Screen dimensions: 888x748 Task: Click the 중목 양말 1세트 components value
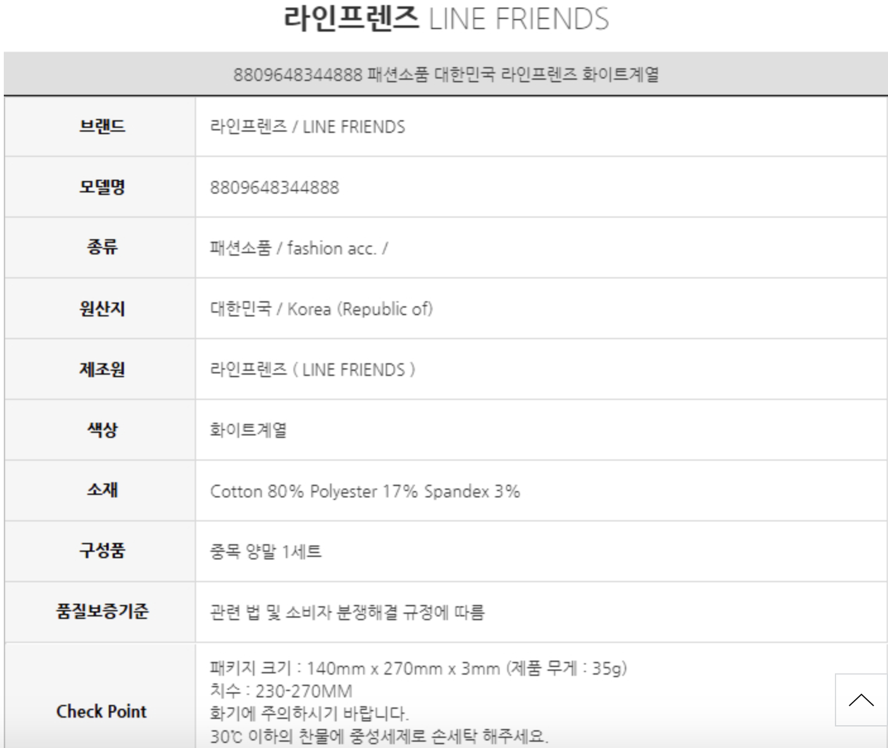tap(266, 552)
